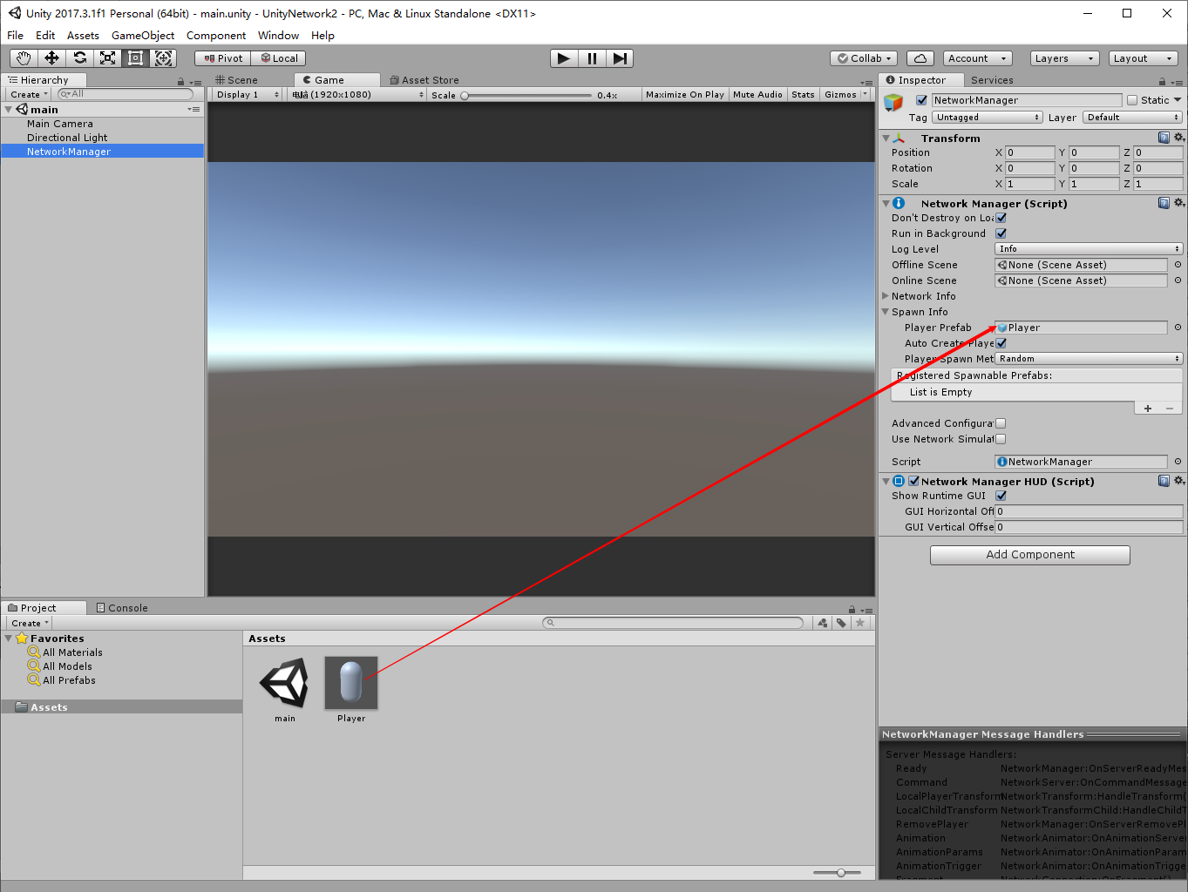
Task: Select the Hand tool
Action: (24, 58)
